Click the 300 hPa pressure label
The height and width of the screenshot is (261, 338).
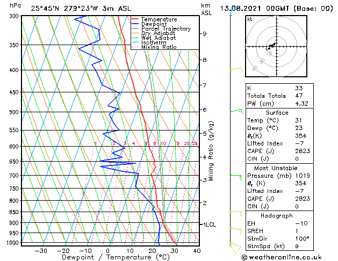point(15,16)
